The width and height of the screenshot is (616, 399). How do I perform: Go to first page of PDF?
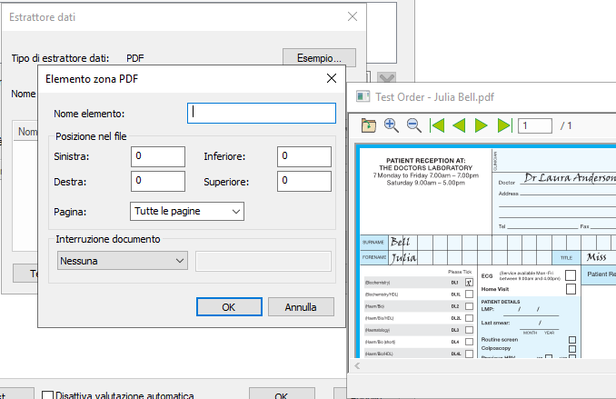(438, 125)
